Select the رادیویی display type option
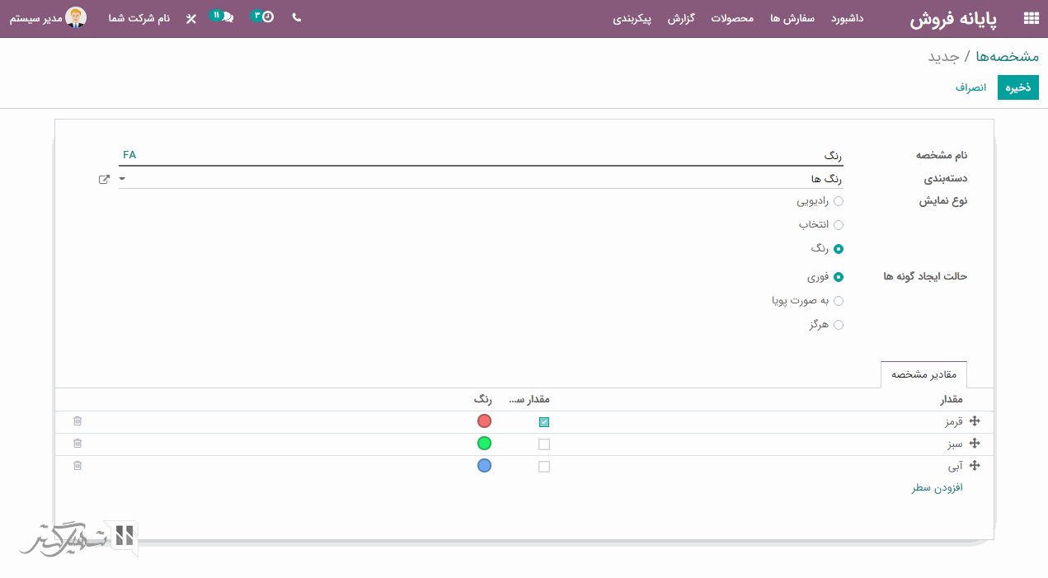Image resolution: width=1048 pixels, height=578 pixels. point(839,201)
